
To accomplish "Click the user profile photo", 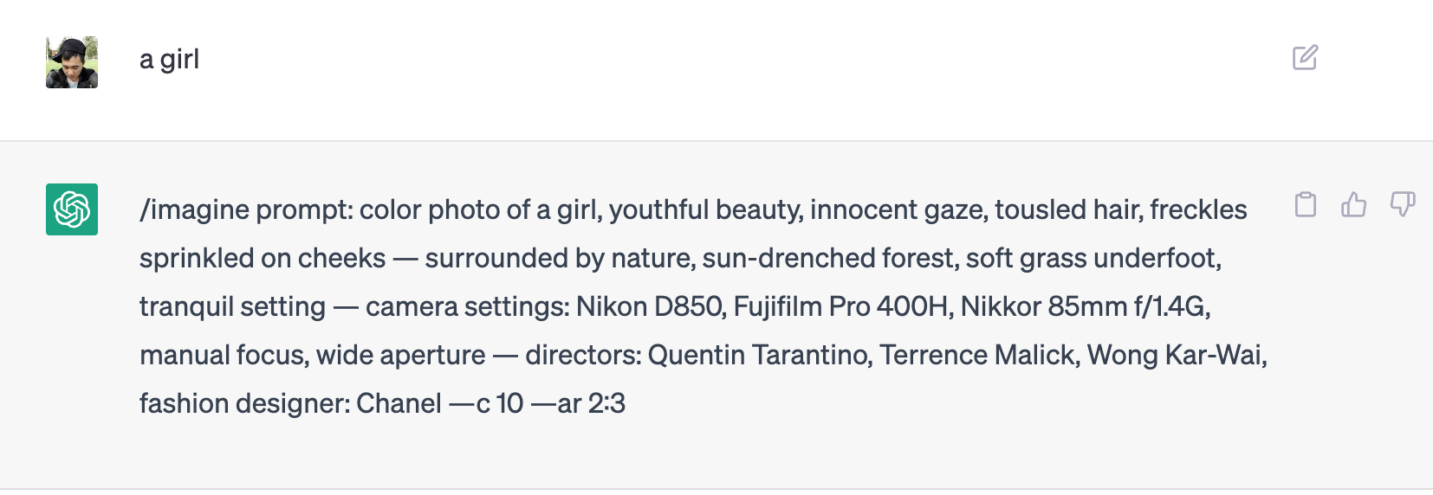I will pyautogui.click(x=72, y=62).
